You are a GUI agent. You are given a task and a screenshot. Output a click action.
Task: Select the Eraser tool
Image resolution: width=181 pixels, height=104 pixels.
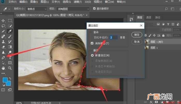(x=3, y=47)
